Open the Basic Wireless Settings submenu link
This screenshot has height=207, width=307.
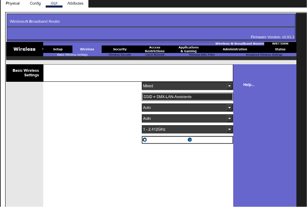(72, 55)
